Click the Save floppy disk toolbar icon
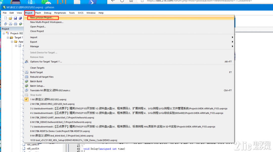This screenshot has width=273, height=152. coord(15,18)
